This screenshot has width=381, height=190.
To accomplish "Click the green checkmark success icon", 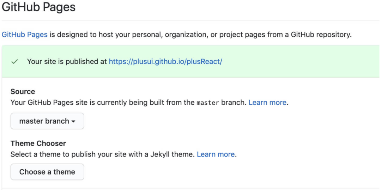I will pyautogui.click(x=14, y=62).
